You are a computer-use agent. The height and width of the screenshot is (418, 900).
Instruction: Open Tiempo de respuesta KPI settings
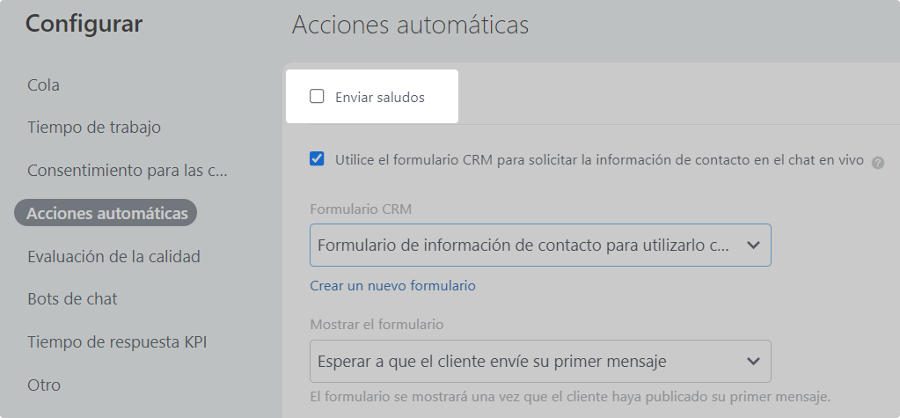(x=116, y=341)
